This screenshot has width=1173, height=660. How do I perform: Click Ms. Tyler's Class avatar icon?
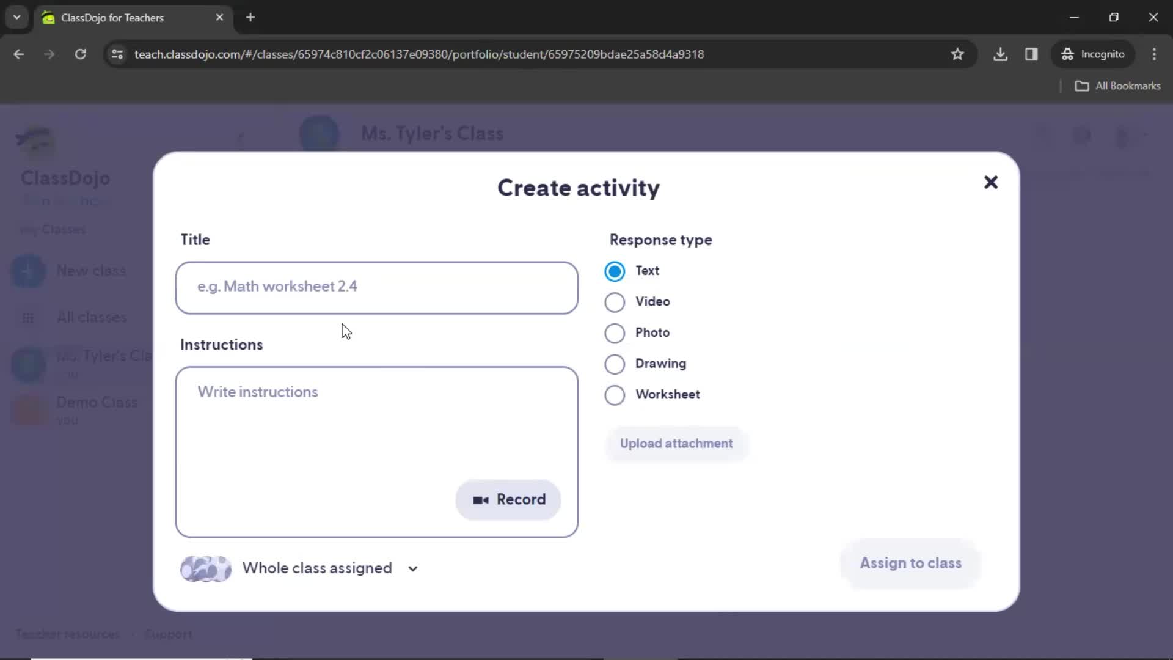(x=318, y=133)
